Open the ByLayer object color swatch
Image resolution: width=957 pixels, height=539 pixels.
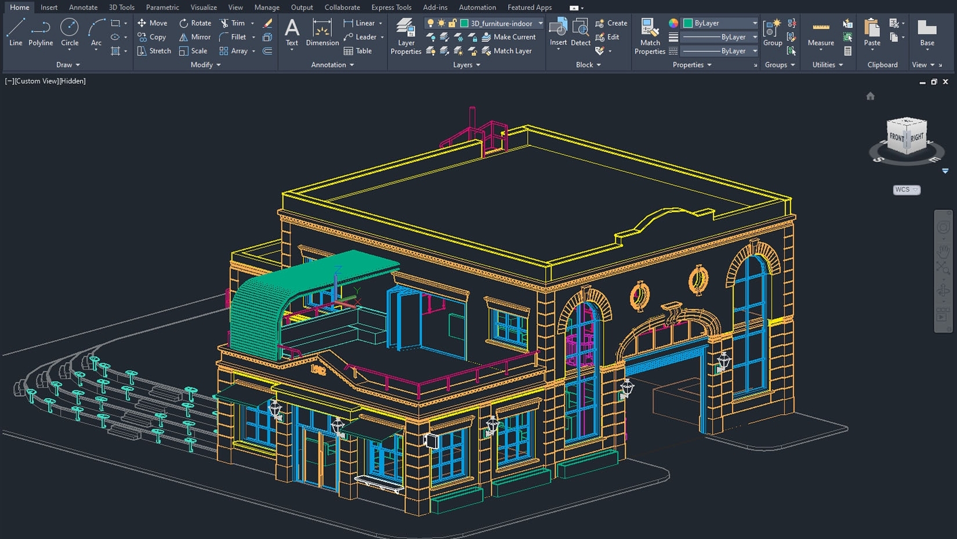coord(688,23)
